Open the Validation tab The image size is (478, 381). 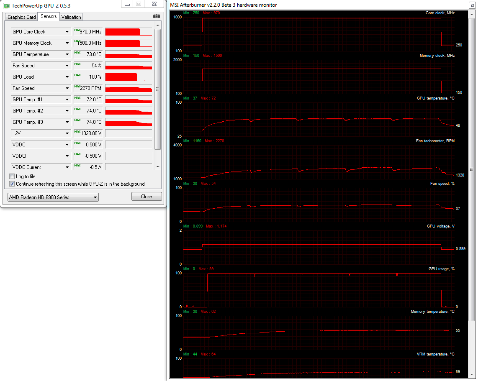pyautogui.click(x=71, y=17)
